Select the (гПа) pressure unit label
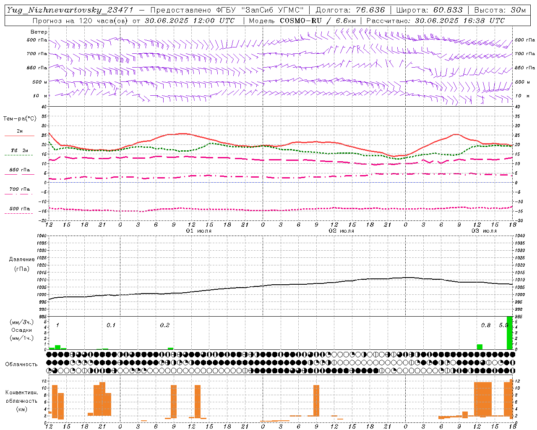The height and width of the screenshot is (430, 537). (x=22, y=269)
